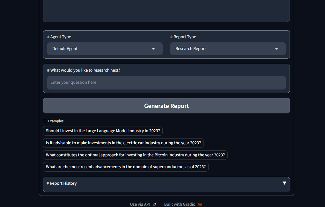The height and width of the screenshot is (207, 325).
Task: Click the list icon next to Examples
Action: point(45,121)
